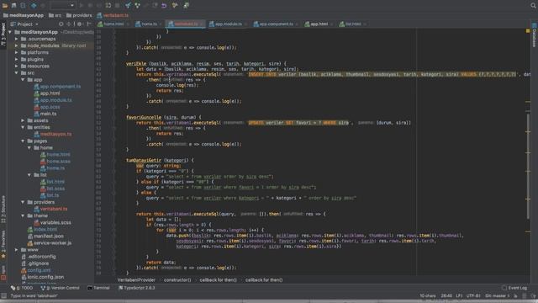Open manifest.json in project tree
This screenshot has width=538, height=303.
click(45, 237)
